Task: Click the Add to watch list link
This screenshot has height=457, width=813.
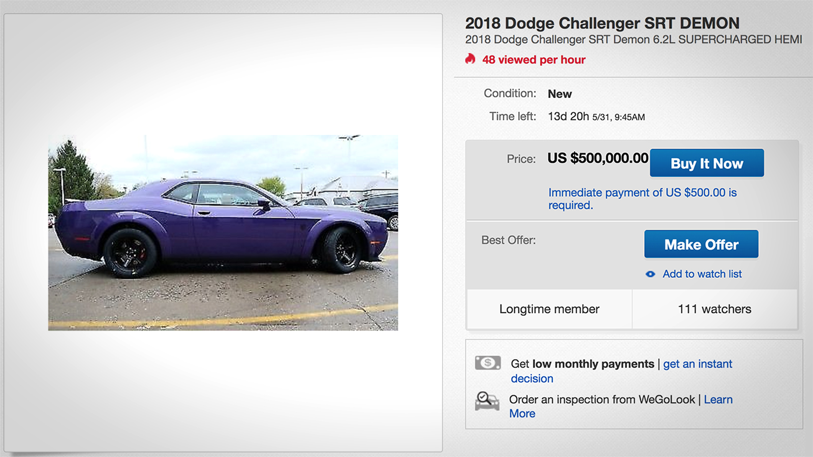Action: pos(702,274)
